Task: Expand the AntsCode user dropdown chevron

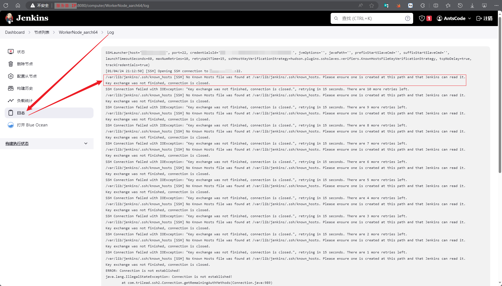Action: [x=470, y=18]
